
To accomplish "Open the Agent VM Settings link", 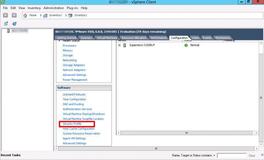I will (x=74, y=138).
